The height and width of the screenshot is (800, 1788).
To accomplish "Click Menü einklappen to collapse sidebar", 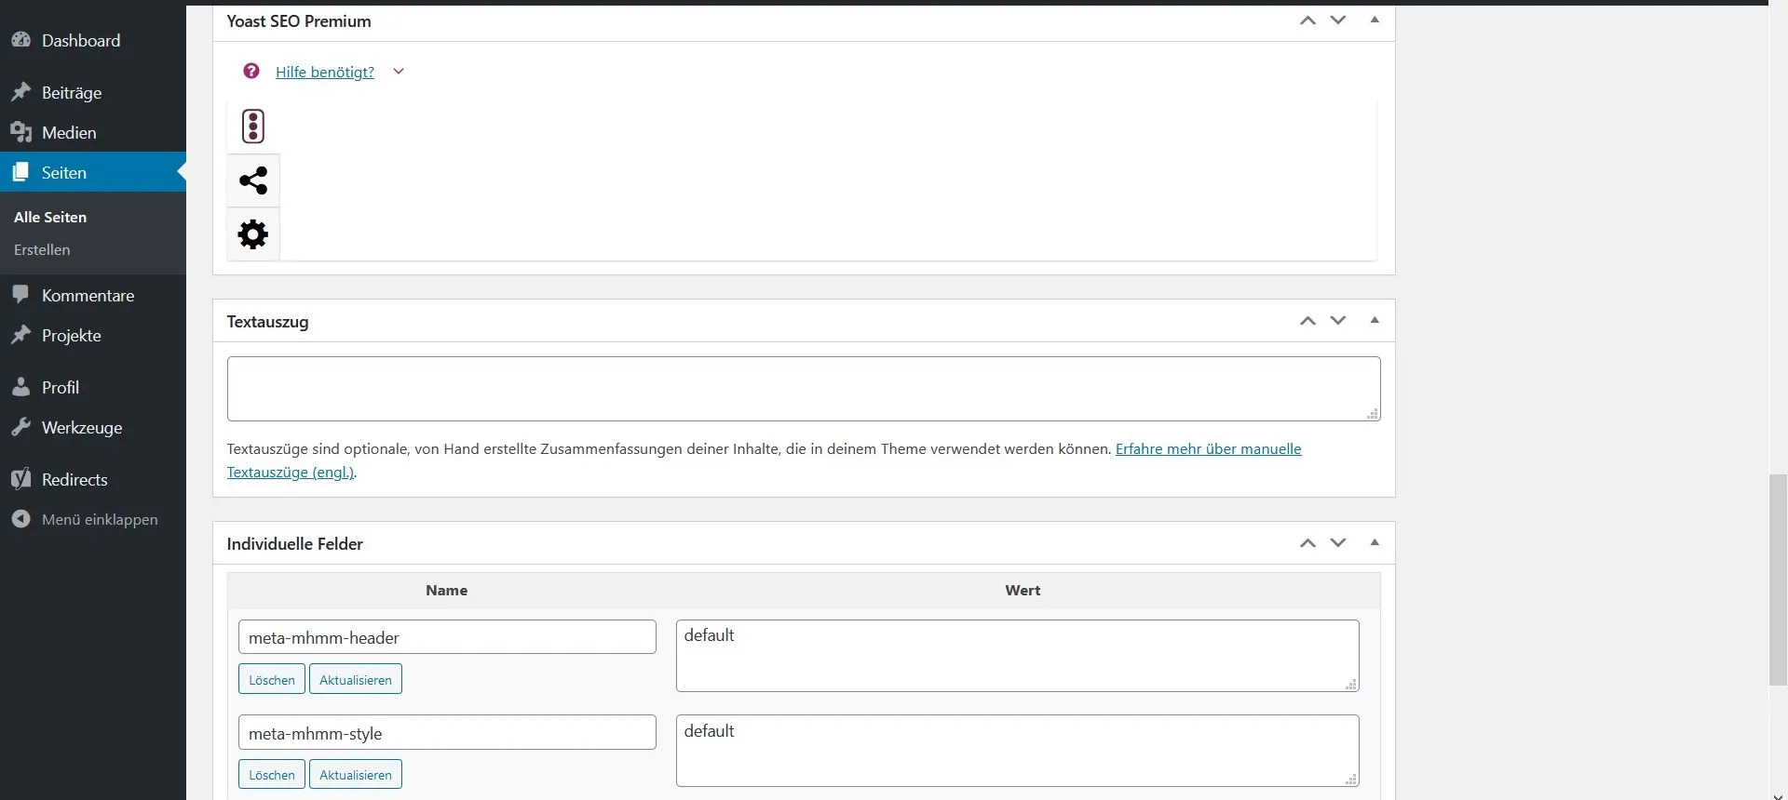I will 93,519.
